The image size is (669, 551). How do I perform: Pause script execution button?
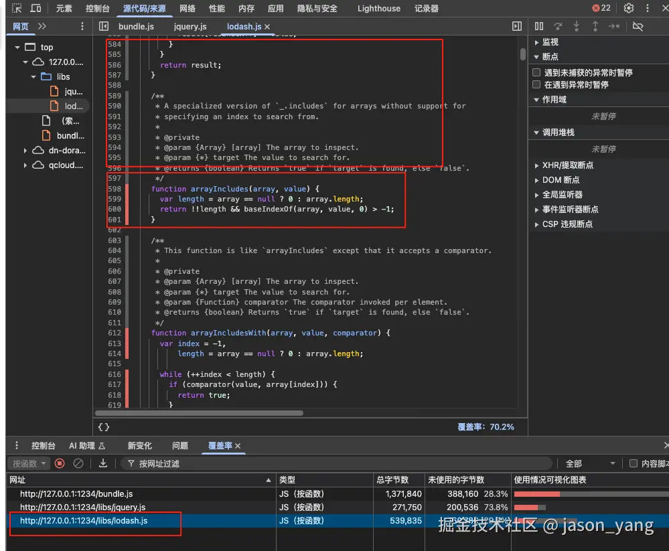tap(539, 26)
